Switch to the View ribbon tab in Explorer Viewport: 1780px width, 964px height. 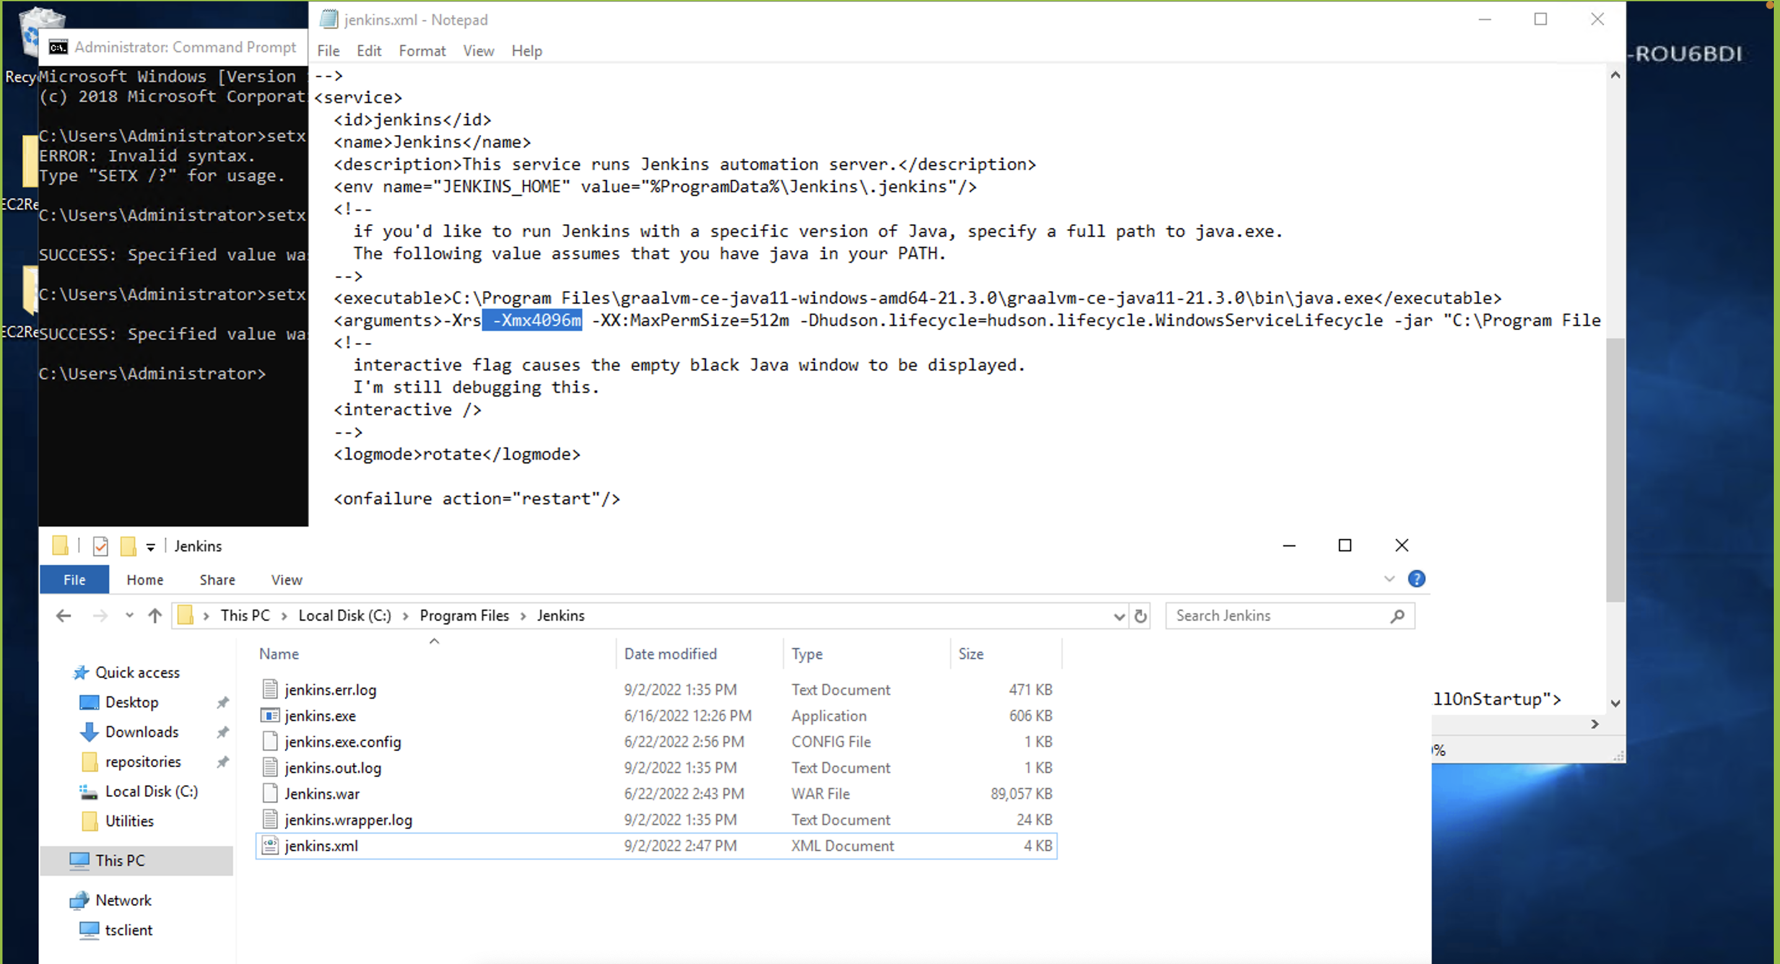pyautogui.click(x=287, y=580)
